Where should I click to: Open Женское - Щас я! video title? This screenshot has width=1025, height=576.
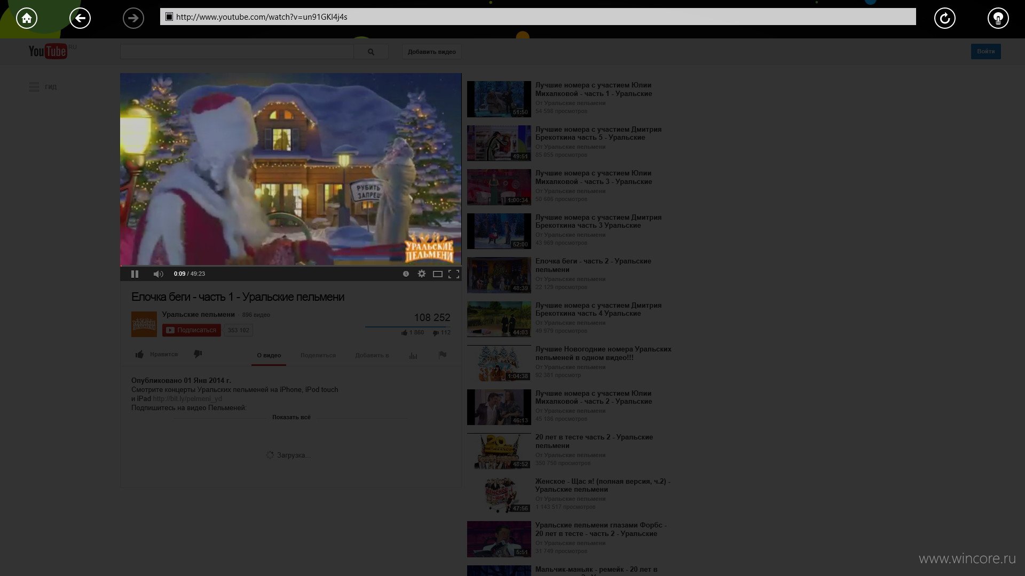tap(603, 485)
